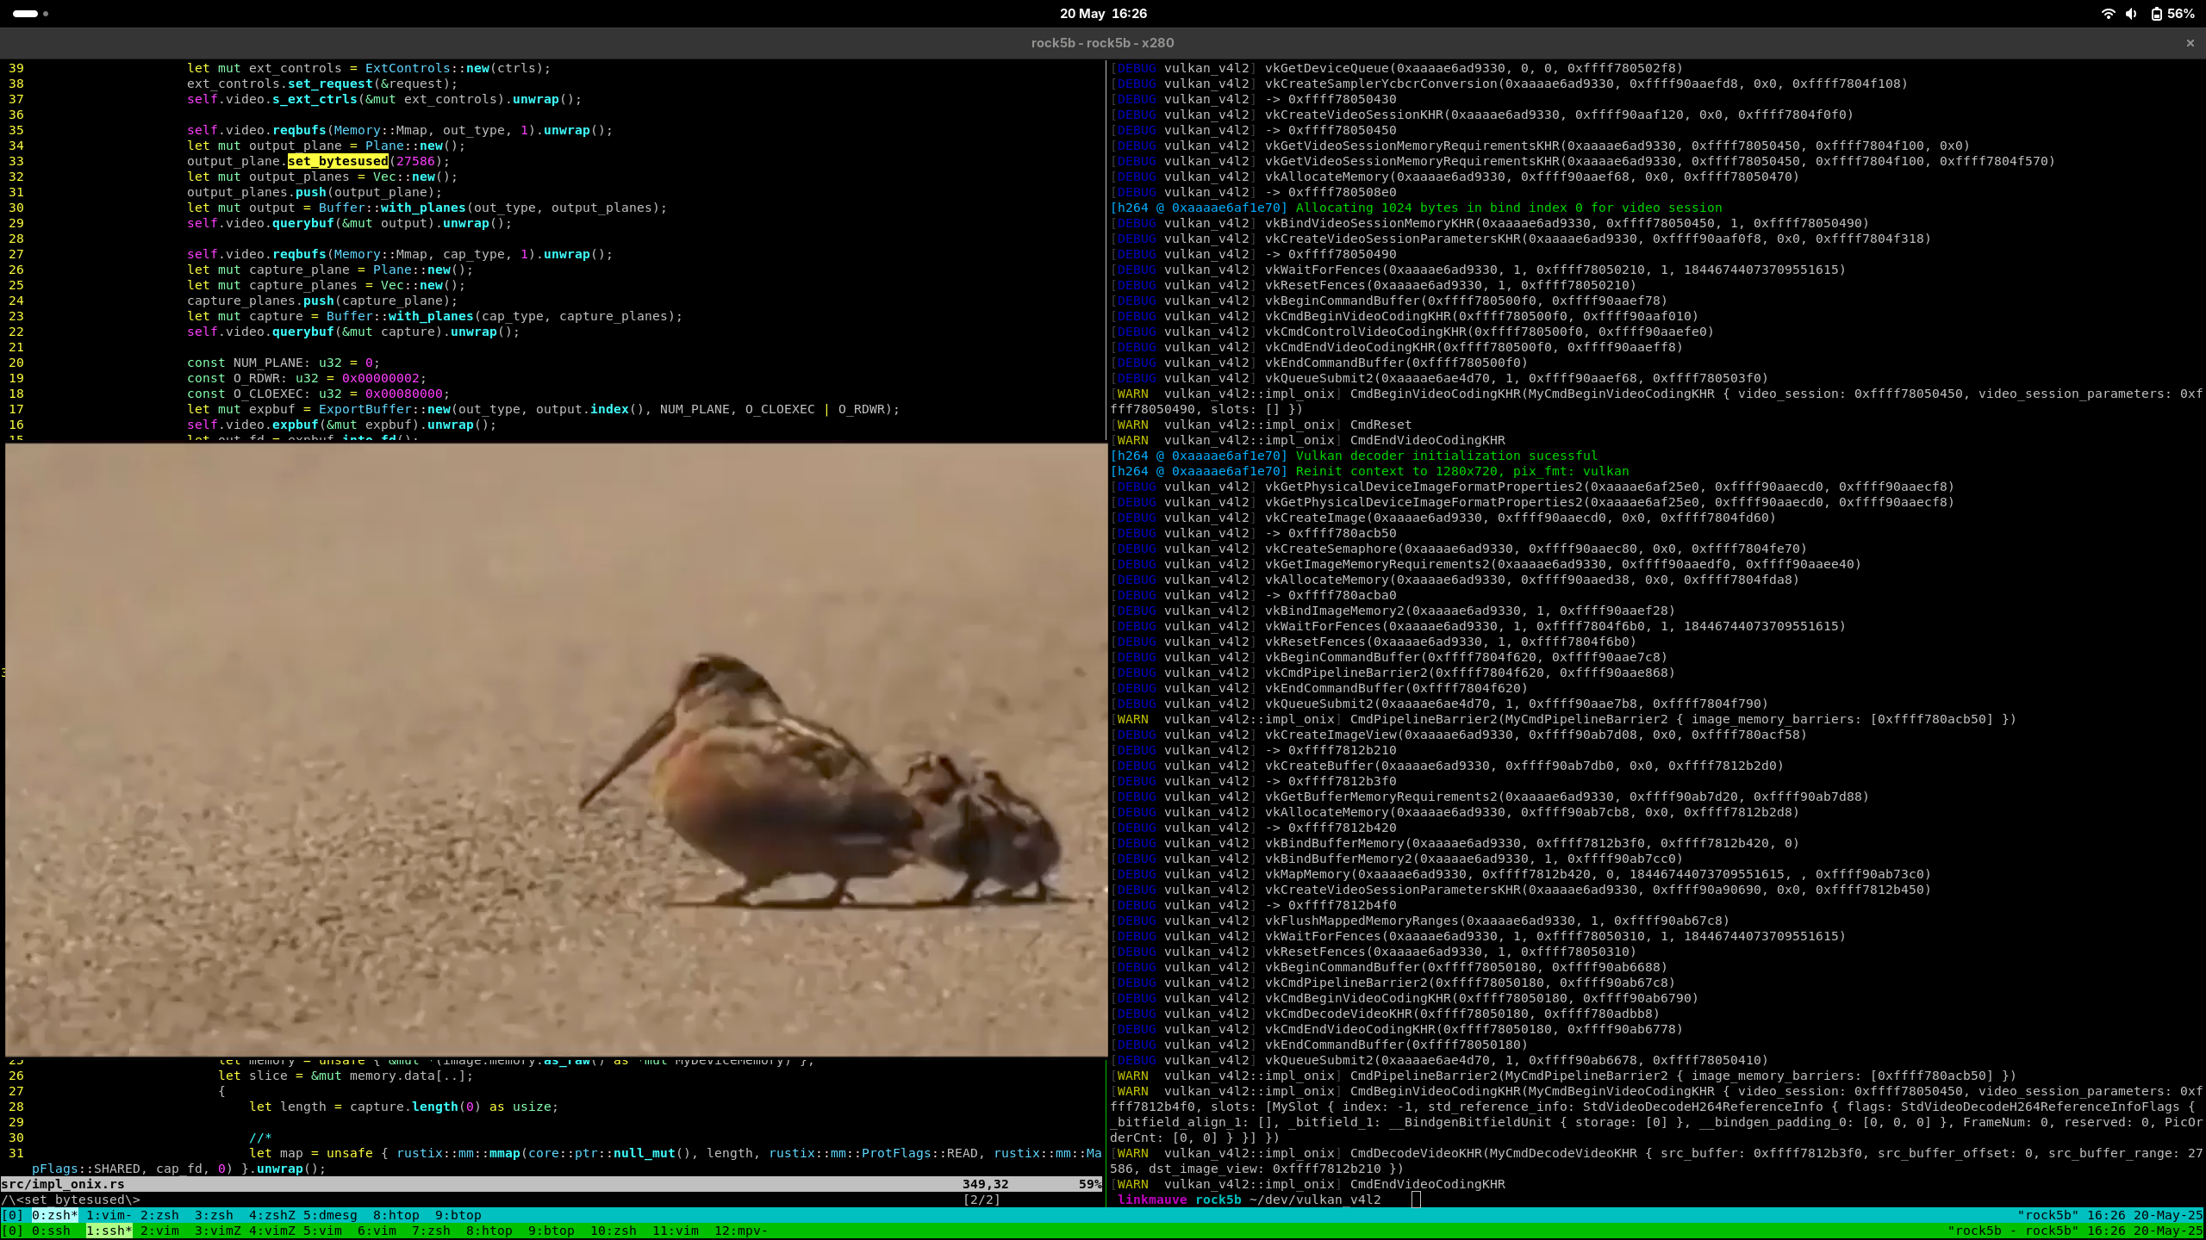Click the self.video.s_ext_ctrls line
2206x1240 pixels.
[384, 99]
